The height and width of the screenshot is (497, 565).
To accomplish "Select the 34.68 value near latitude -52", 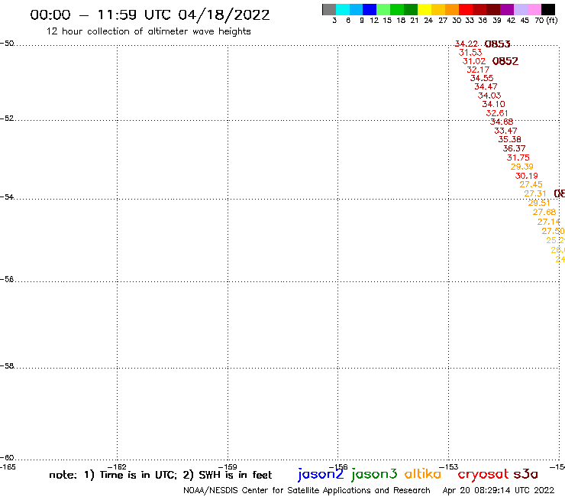I will click(502, 122).
